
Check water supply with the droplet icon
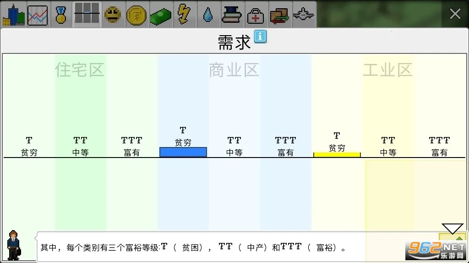point(208,14)
